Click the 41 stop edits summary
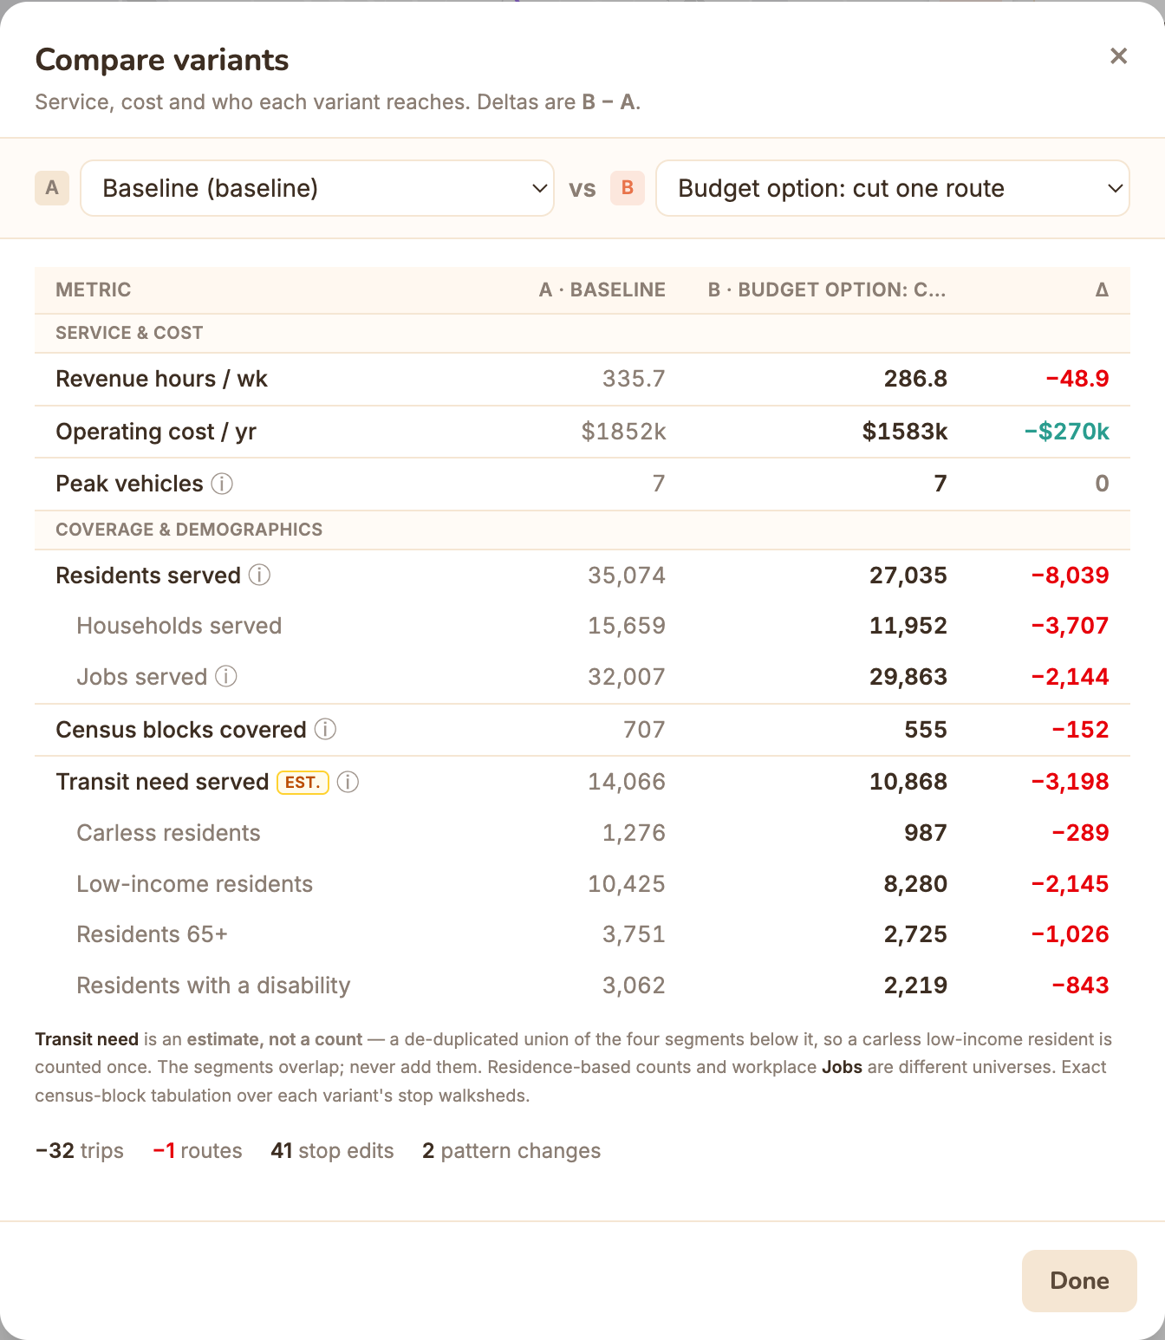The height and width of the screenshot is (1340, 1165). click(332, 1151)
